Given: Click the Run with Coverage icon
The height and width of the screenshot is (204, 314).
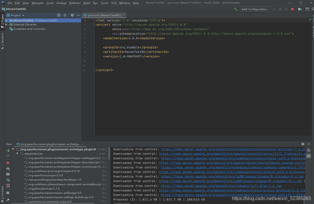Looking at the screenshot, I should pos(286,9).
